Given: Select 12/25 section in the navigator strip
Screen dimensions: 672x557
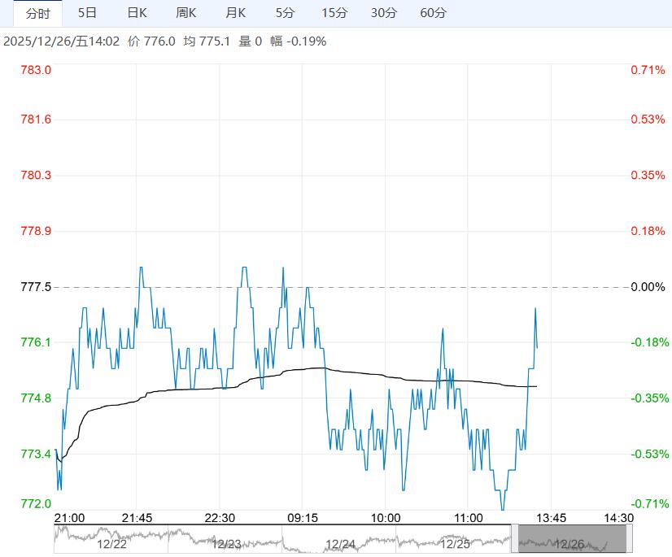Looking at the screenshot, I should click(455, 544).
